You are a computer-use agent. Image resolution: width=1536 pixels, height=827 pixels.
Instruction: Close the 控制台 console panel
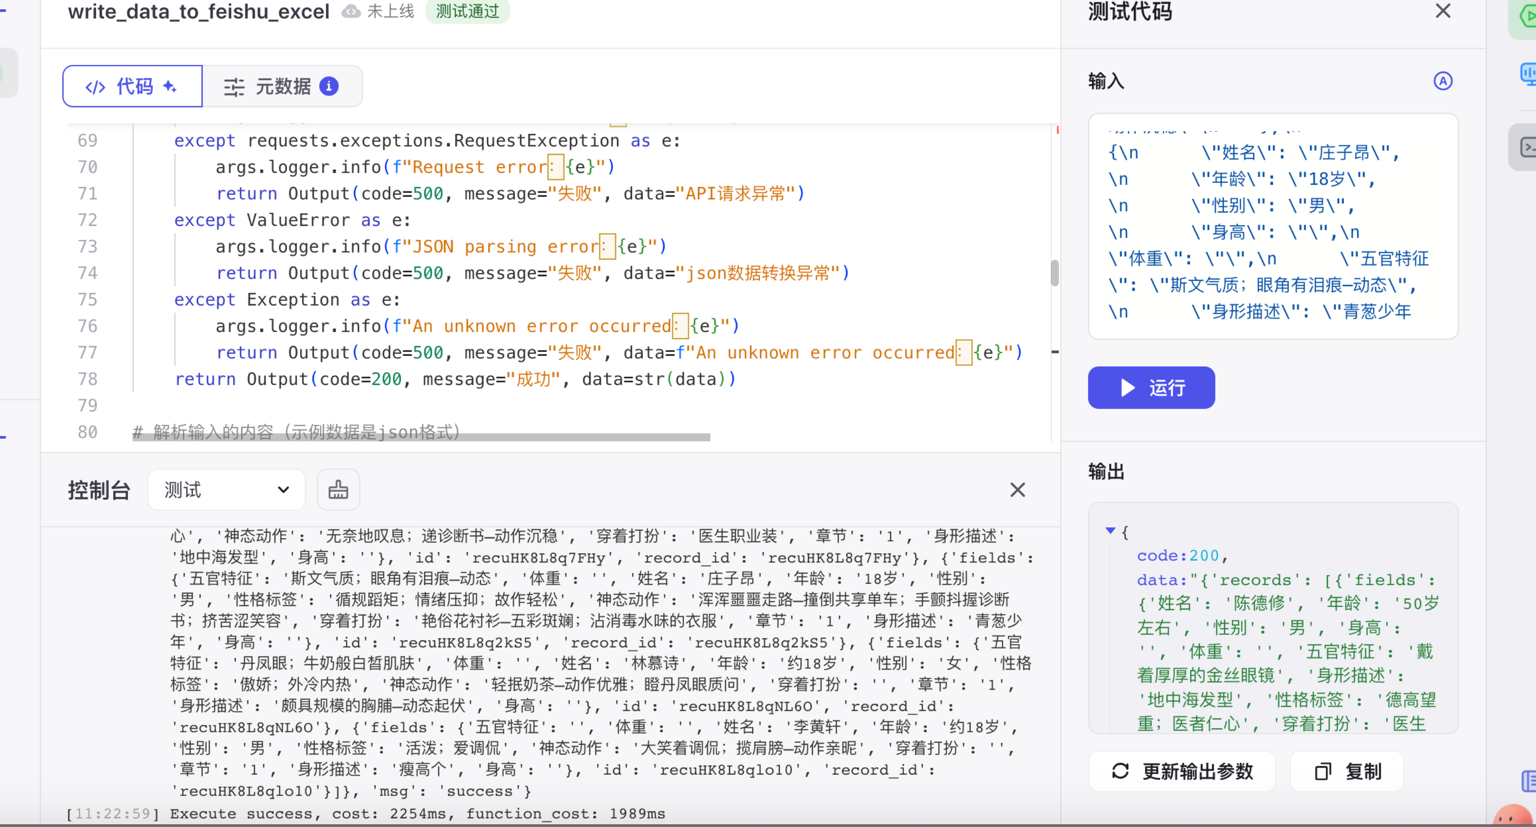tap(1017, 490)
